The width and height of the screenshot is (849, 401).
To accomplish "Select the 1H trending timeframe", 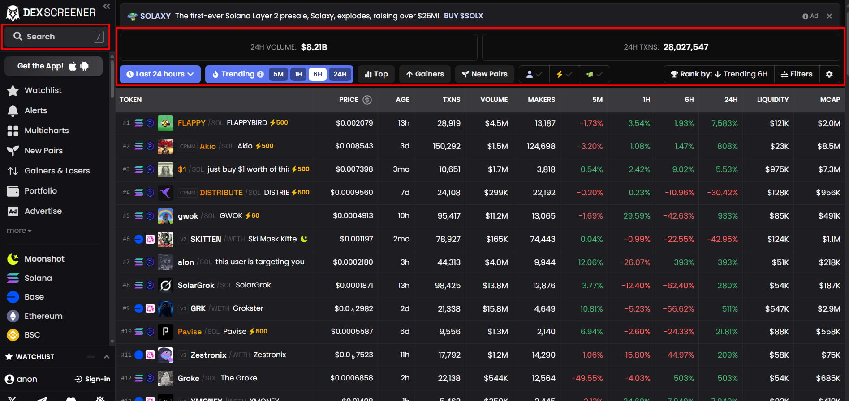I will pos(298,74).
